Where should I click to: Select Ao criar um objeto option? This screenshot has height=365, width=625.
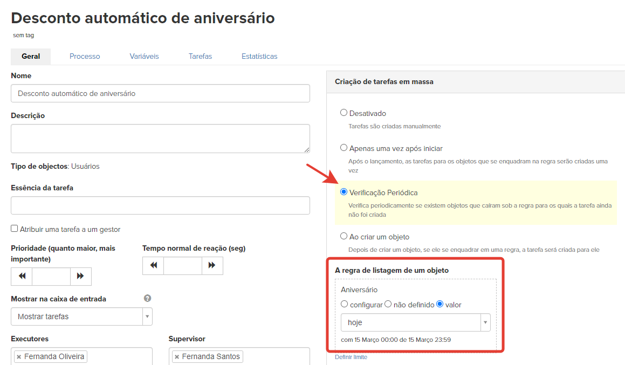click(x=344, y=236)
